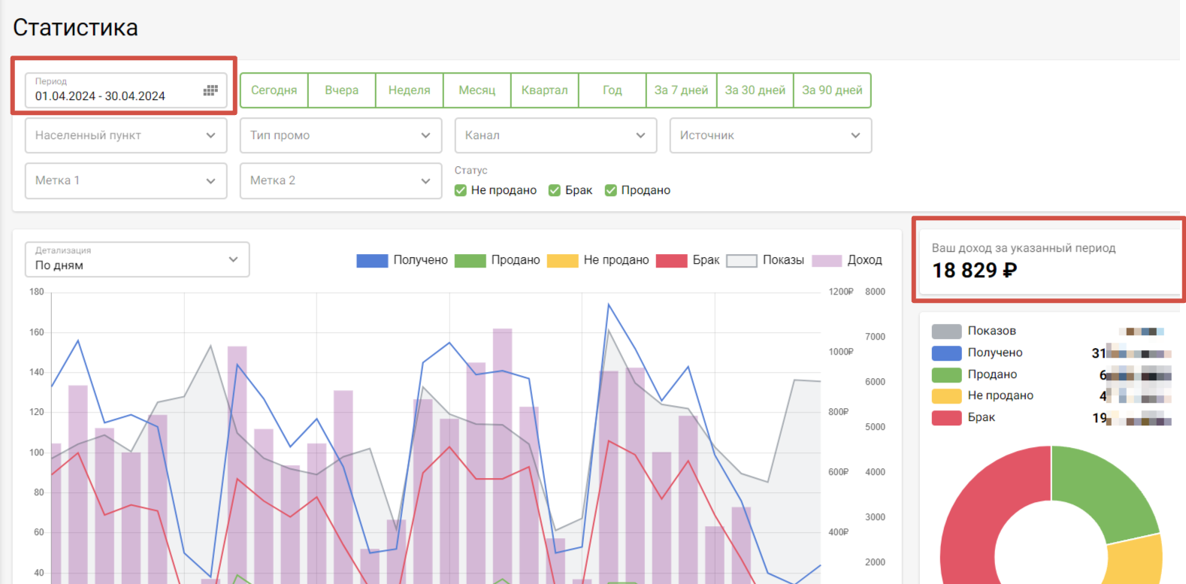Choose the За 30 дней period
This screenshot has height=584, width=1186.
tap(755, 90)
